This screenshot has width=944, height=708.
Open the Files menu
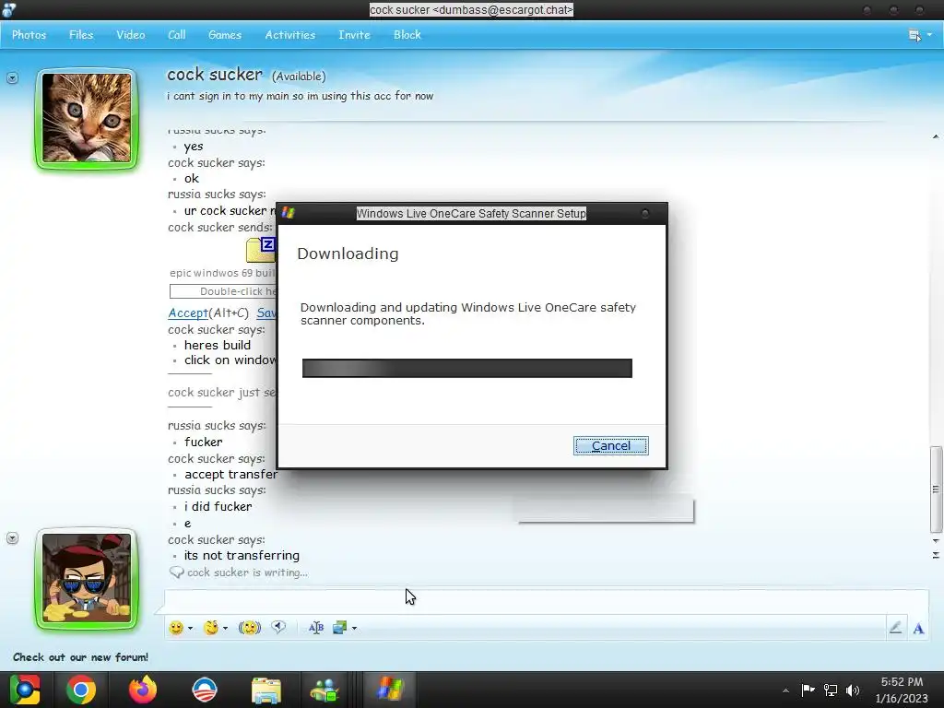coord(81,35)
